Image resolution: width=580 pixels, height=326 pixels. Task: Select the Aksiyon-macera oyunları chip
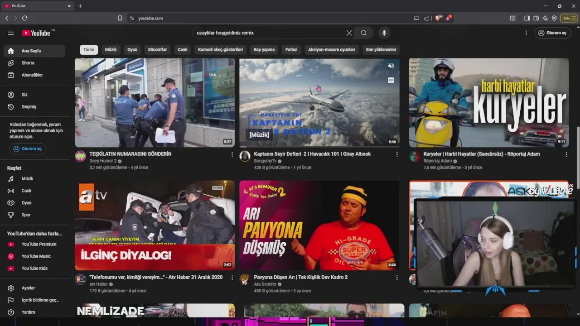pyautogui.click(x=332, y=50)
